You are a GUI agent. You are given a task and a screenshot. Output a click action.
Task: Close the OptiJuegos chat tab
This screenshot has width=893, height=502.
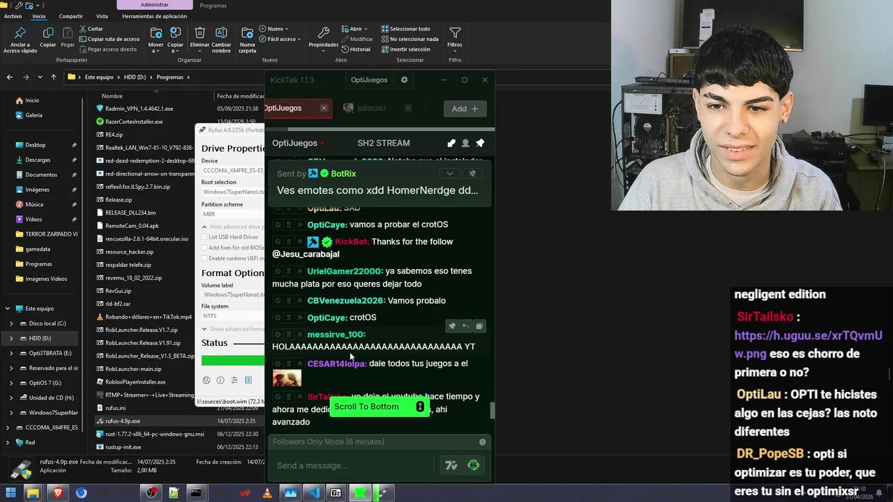324,108
